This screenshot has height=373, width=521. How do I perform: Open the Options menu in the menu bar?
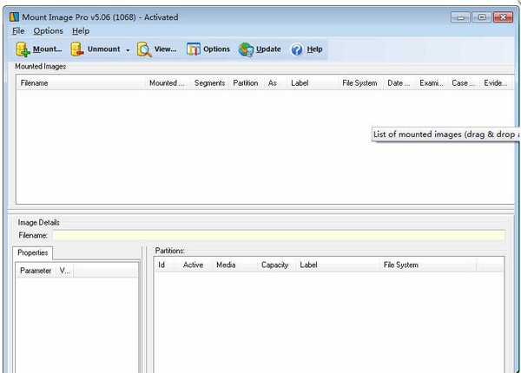coord(48,31)
